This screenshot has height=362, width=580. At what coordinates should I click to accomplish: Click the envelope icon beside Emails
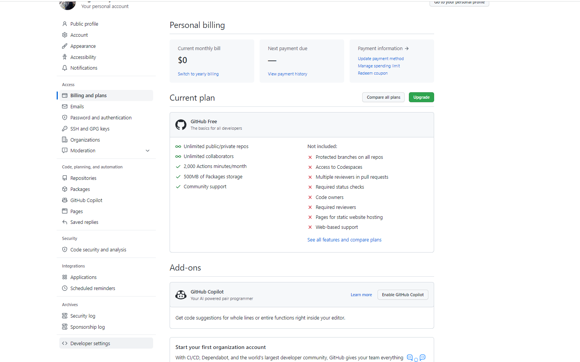coord(65,106)
